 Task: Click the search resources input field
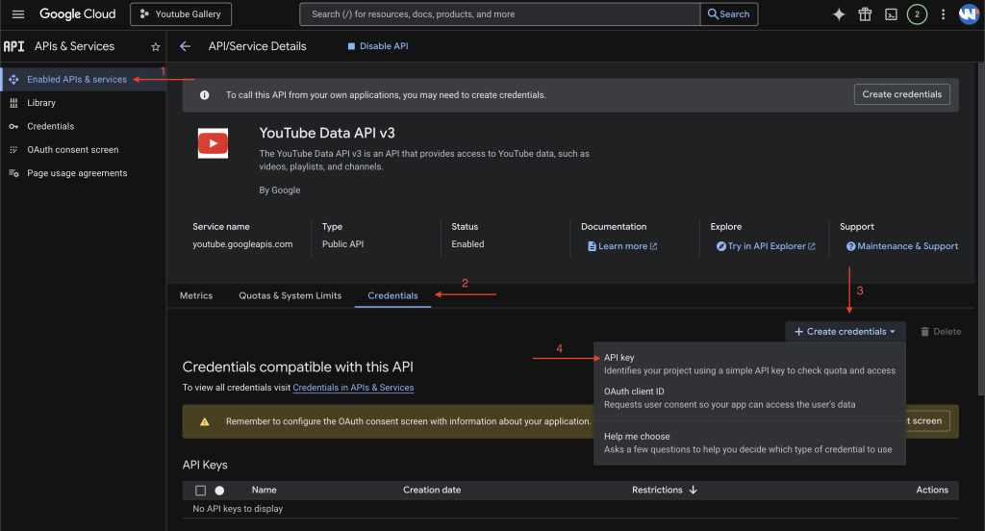(500, 14)
